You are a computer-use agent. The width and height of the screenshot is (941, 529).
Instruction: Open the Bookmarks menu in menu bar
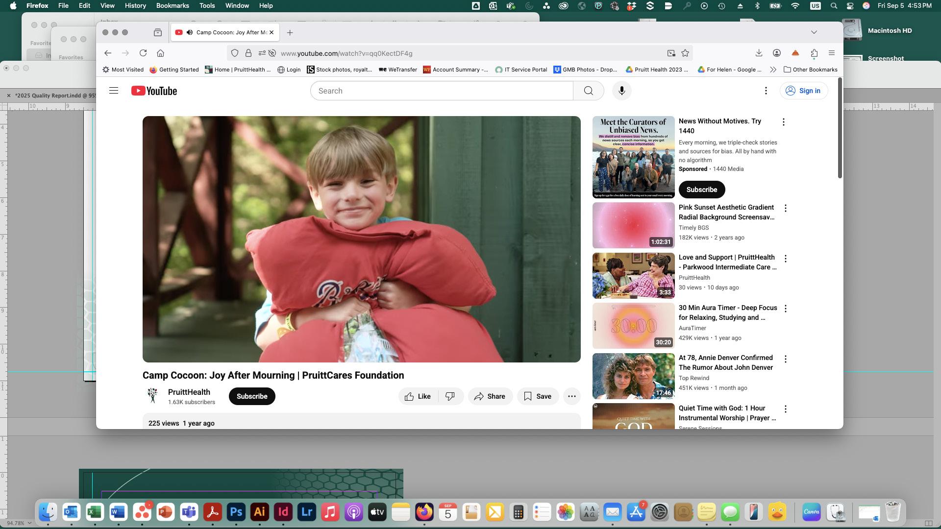click(172, 5)
